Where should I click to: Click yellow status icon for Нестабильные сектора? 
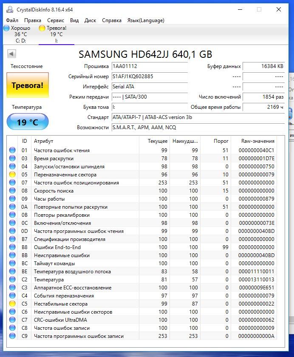pos(12,304)
